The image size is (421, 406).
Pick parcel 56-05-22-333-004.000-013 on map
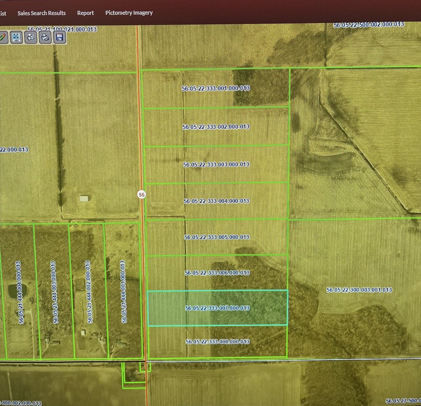[216, 201]
